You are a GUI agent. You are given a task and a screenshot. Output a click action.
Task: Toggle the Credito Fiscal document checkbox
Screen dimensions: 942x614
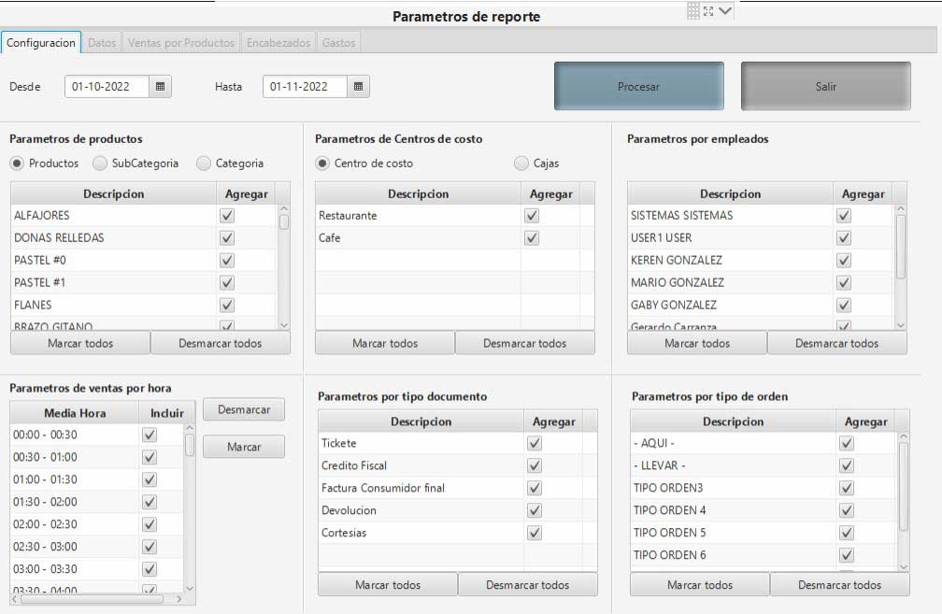coord(535,465)
